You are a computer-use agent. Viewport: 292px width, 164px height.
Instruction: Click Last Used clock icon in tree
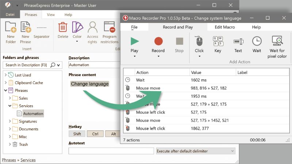(x=11, y=75)
